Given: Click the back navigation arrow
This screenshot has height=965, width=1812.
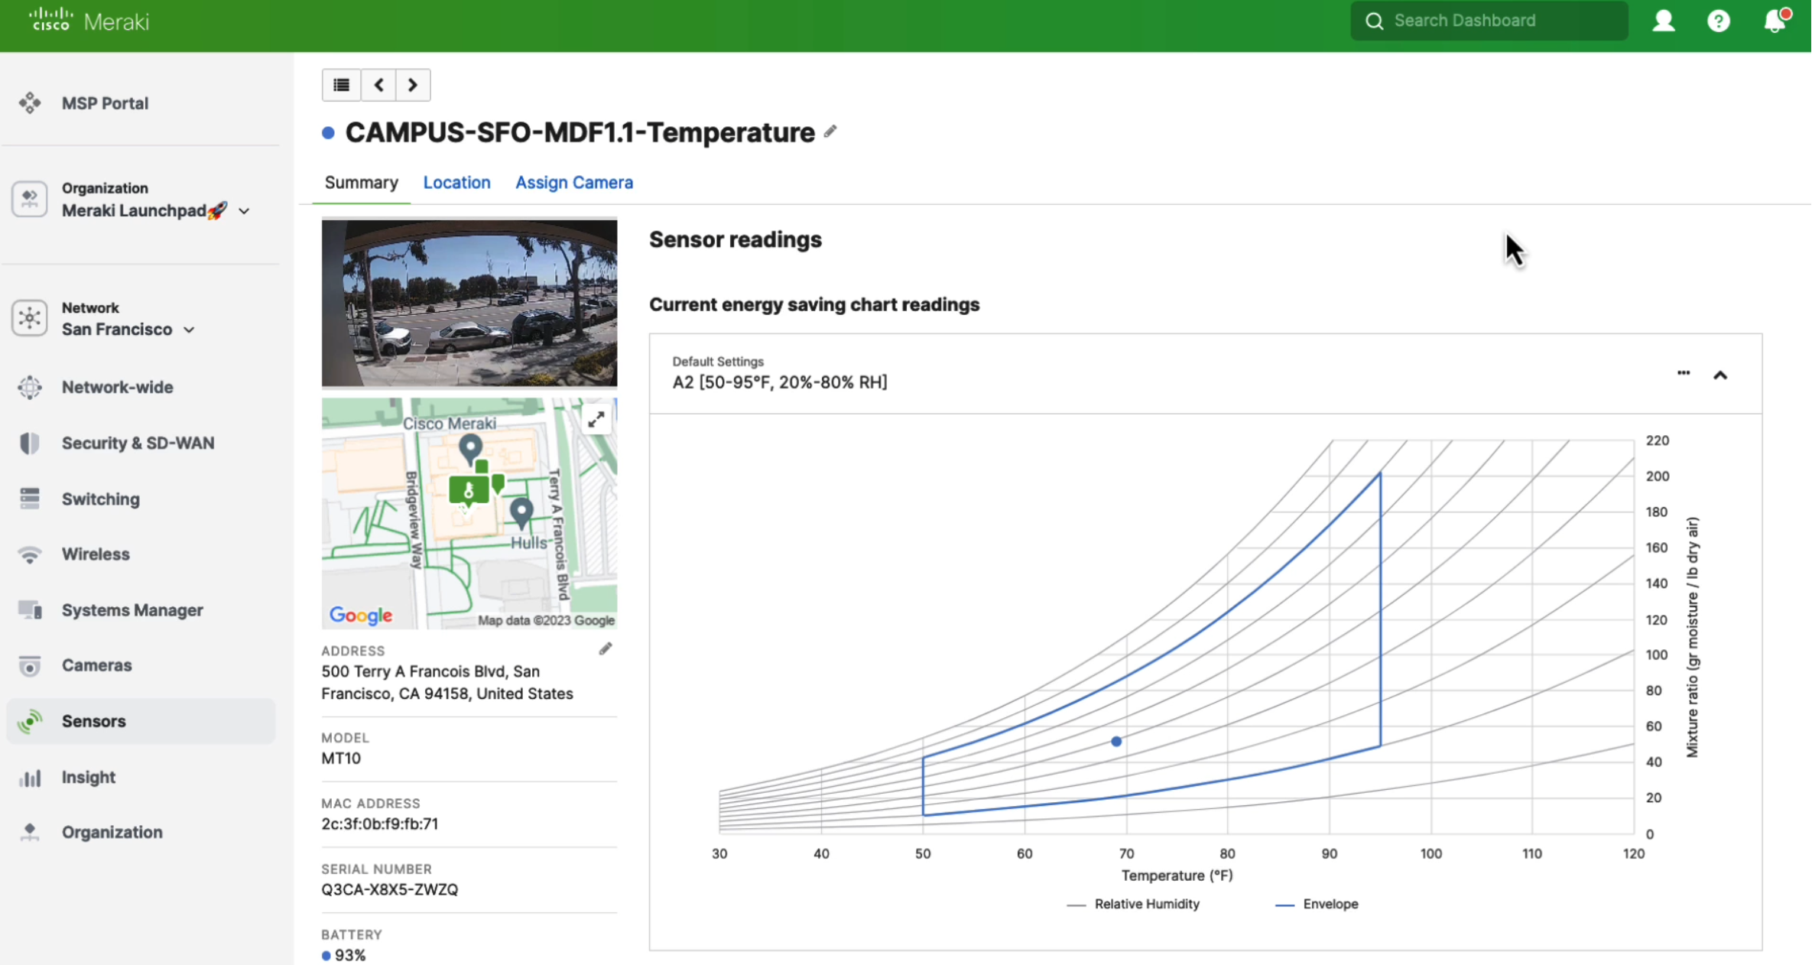Looking at the screenshot, I should [377, 84].
